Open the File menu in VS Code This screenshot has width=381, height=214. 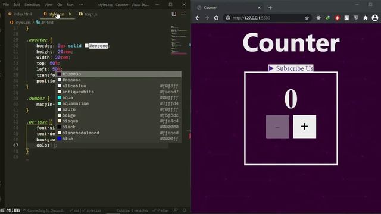[x=6, y=4]
